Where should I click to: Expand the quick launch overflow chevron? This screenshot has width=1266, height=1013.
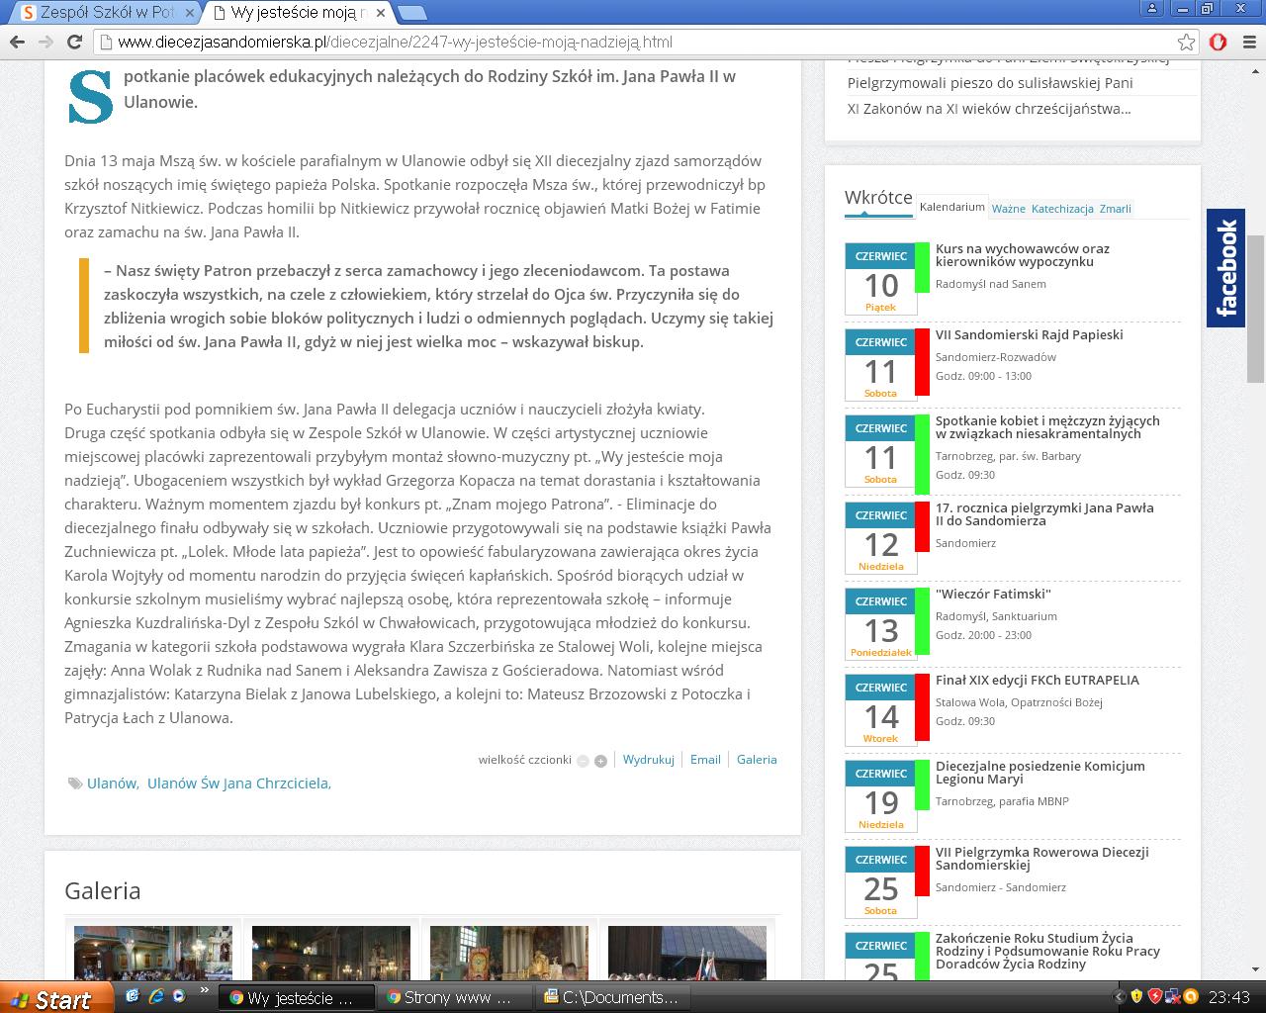tap(205, 990)
